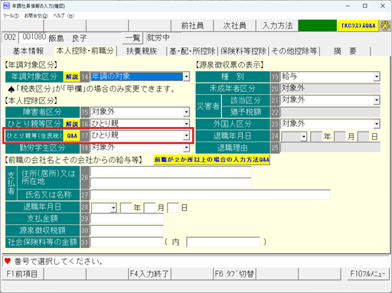Click the first 住所又は所在地 line (item 26)

pos(171,171)
